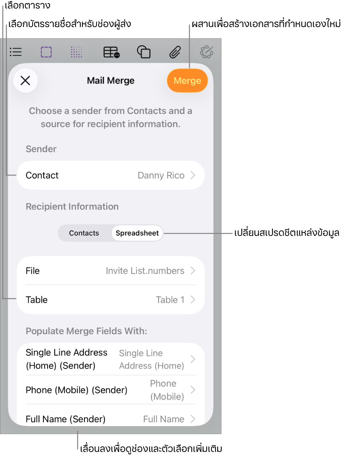This screenshot has width=345, height=458.
Task: Tap the paperclip attachment icon
Action: (x=175, y=52)
